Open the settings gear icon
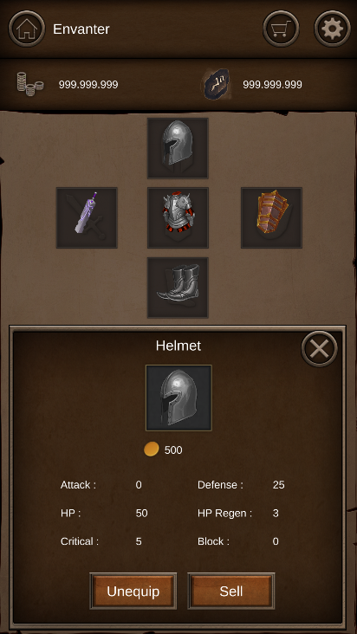This screenshot has width=357, height=634. (333, 29)
